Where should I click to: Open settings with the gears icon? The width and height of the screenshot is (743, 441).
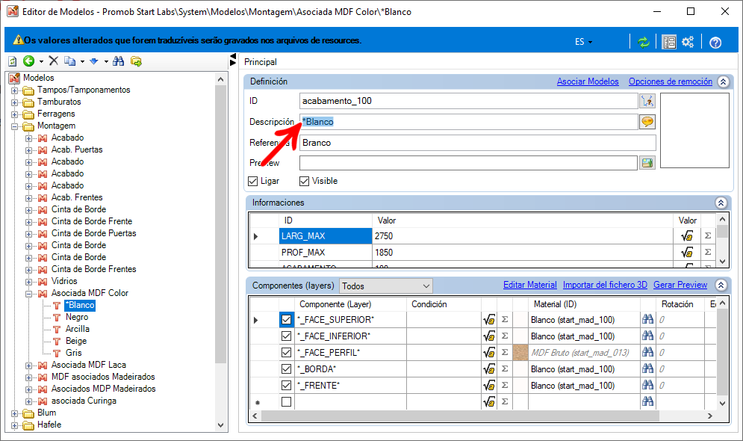pyautogui.click(x=688, y=42)
